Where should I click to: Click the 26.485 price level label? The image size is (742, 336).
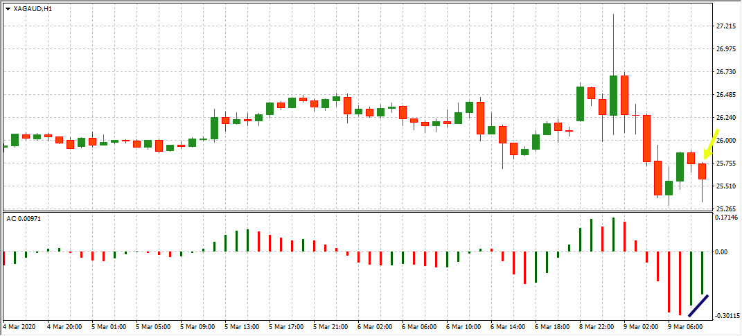pyautogui.click(x=726, y=95)
